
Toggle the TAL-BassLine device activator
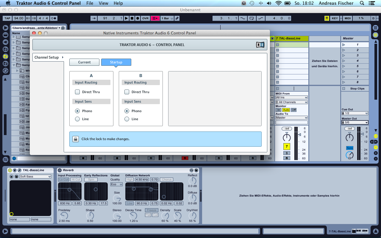(10, 170)
